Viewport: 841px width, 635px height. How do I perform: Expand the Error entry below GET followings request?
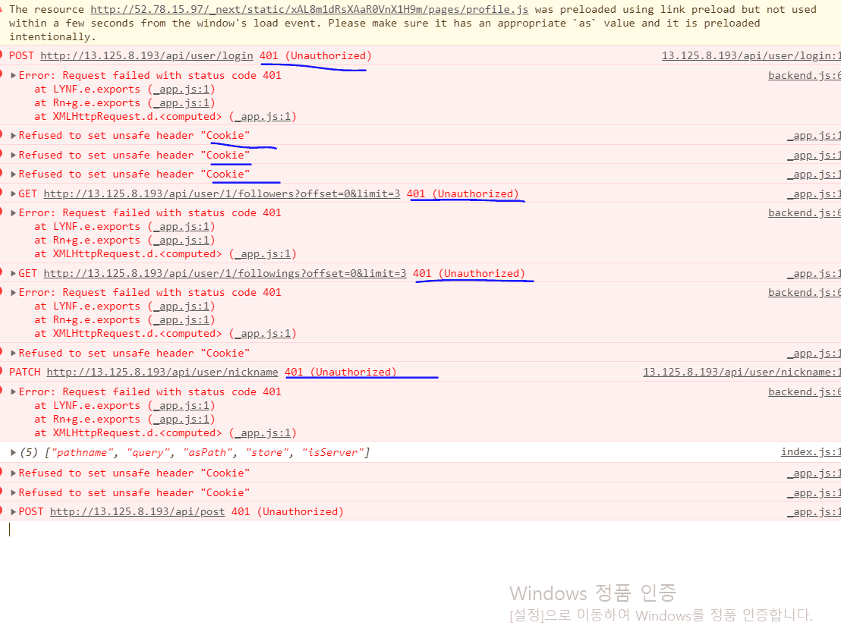click(14, 292)
